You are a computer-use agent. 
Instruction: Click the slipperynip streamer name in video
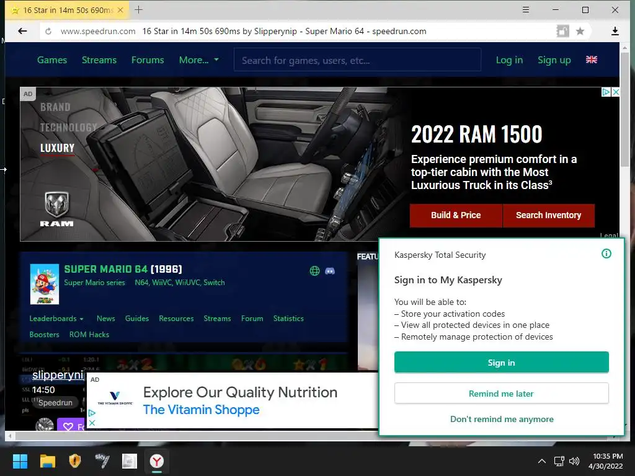pos(58,375)
